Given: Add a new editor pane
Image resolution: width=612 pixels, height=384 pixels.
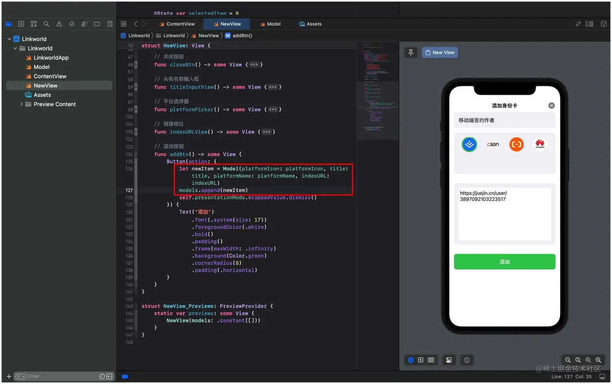Looking at the screenshot, I should coord(603,24).
